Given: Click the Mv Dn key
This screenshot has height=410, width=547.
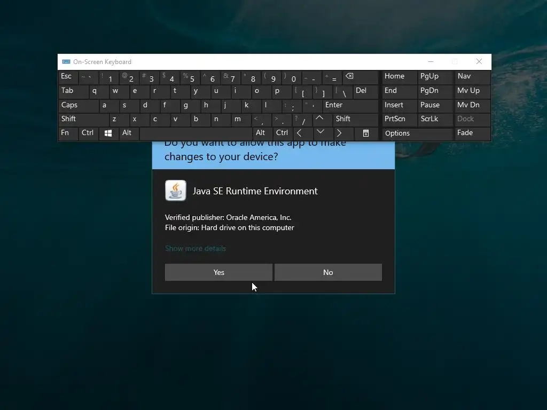Looking at the screenshot, I should click(x=473, y=105).
